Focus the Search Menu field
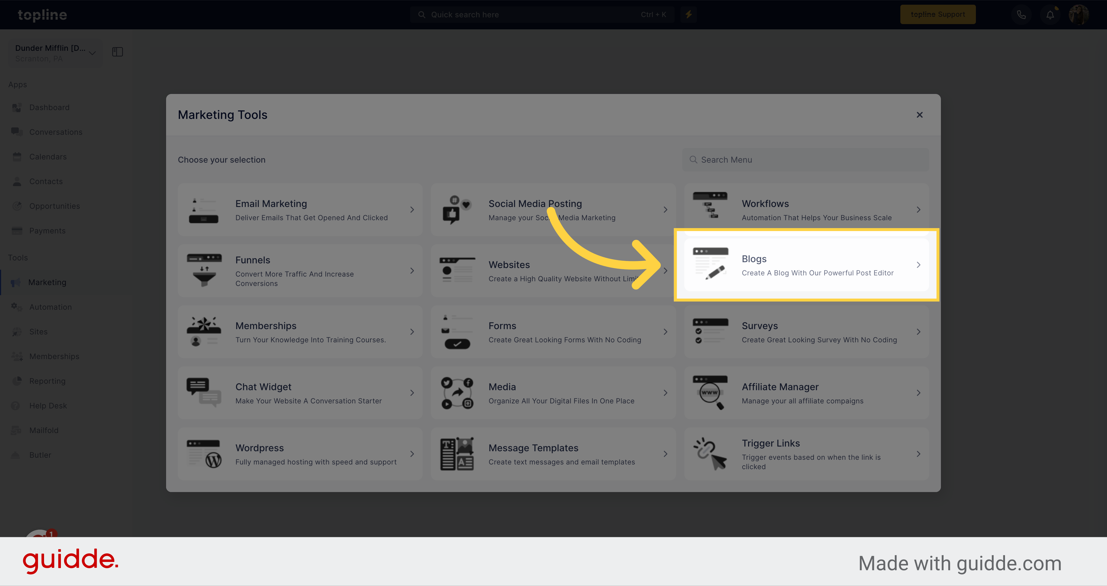1107x586 pixels. (805, 160)
